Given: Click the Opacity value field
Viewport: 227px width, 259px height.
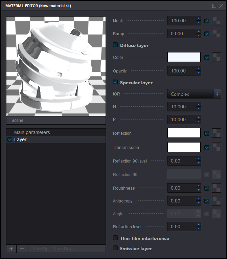Looking at the screenshot, I should point(181,71).
